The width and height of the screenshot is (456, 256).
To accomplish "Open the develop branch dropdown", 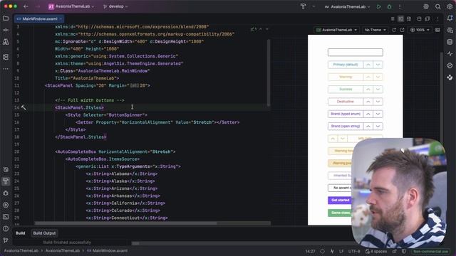I will [115, 6].
